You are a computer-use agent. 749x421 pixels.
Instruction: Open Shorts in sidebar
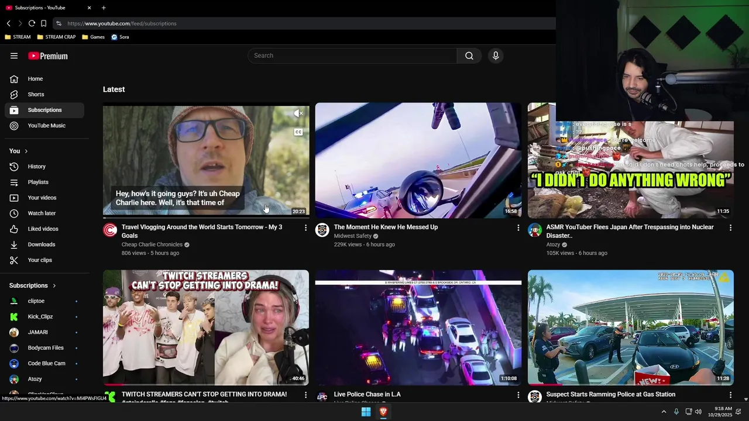(x=44, y=94)
